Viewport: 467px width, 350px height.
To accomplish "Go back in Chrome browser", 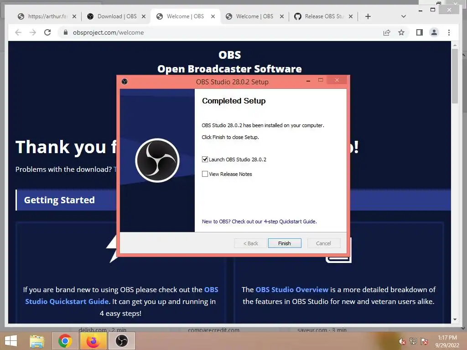I will point(18,32).
